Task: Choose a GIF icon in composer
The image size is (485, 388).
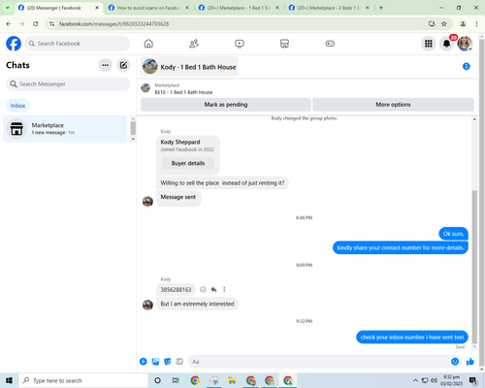Action: (x=179, y=362)
